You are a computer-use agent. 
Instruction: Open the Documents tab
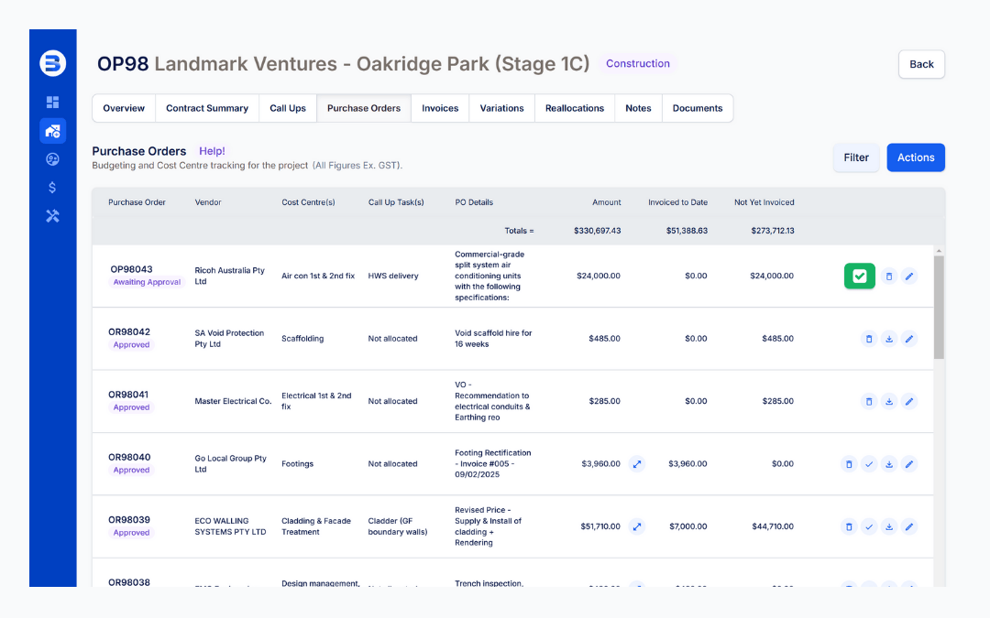coord(698,108)
